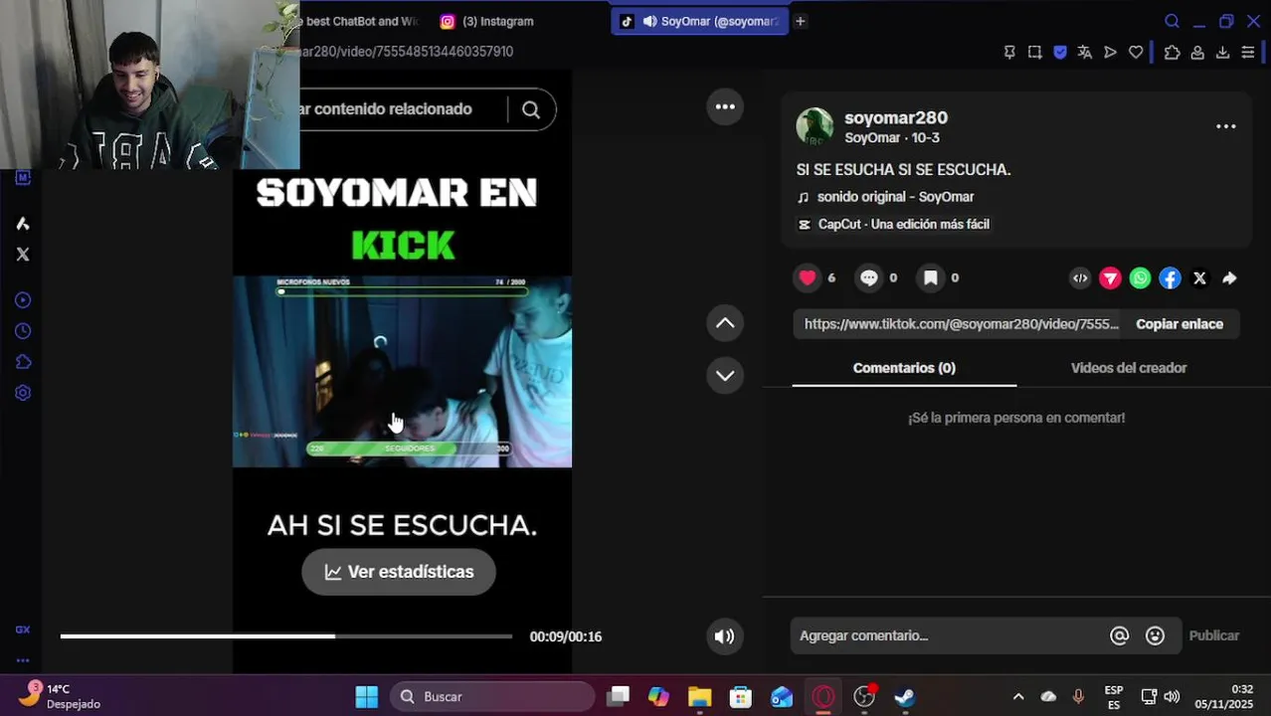The image size is (1271, 716).
Task: Click the share arrow icon
Action: click(1229, 278)
